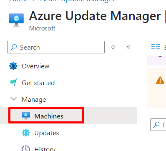
Task: Click the filter search box at right edge
Action: (158, 125)
